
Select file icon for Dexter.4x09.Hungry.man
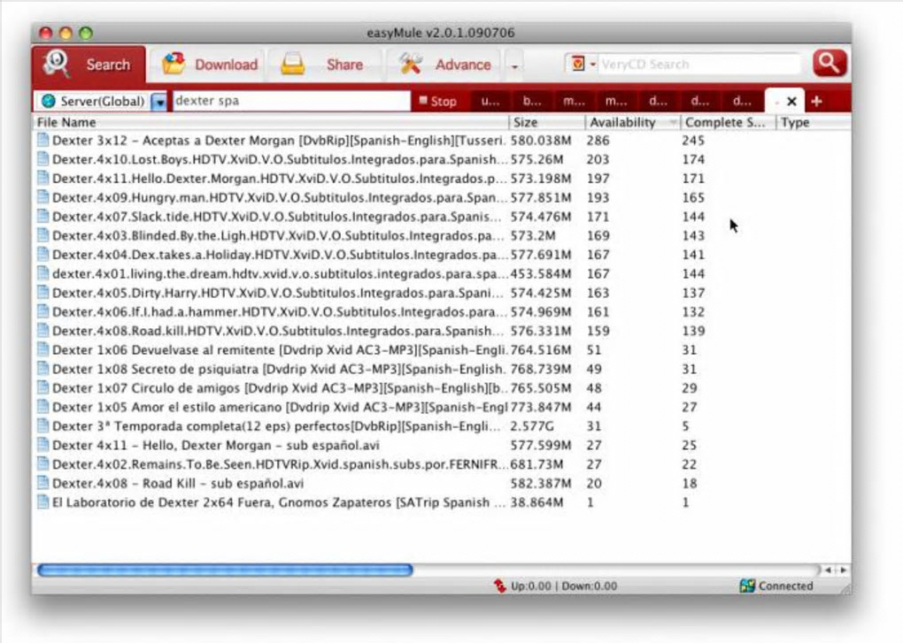point(42,196)
